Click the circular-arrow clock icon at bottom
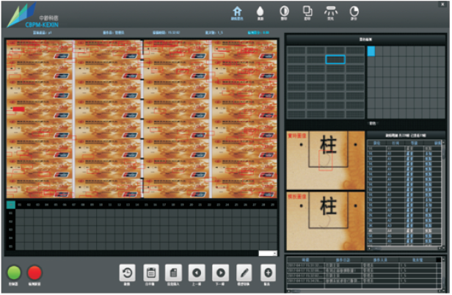452x295 pixels. coord(127,272)
